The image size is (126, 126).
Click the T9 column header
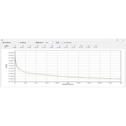74,46
